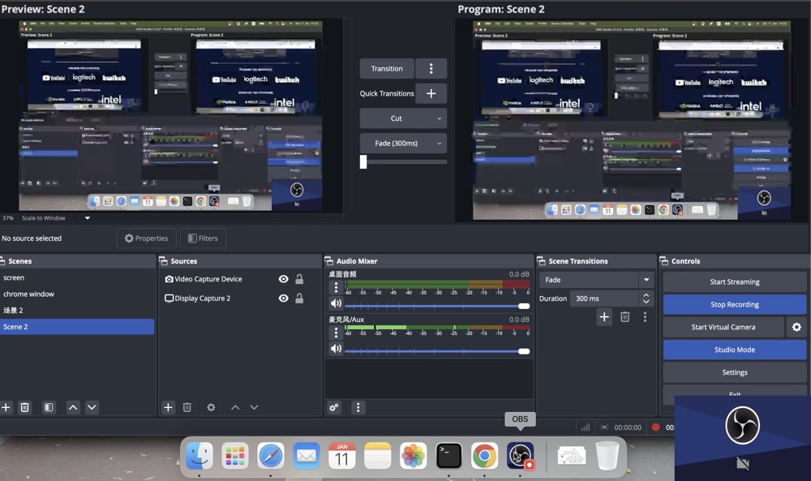Screen dimensions: 811x481
Task: Click the Preview Scene 2 view
Action: [170, 116]
